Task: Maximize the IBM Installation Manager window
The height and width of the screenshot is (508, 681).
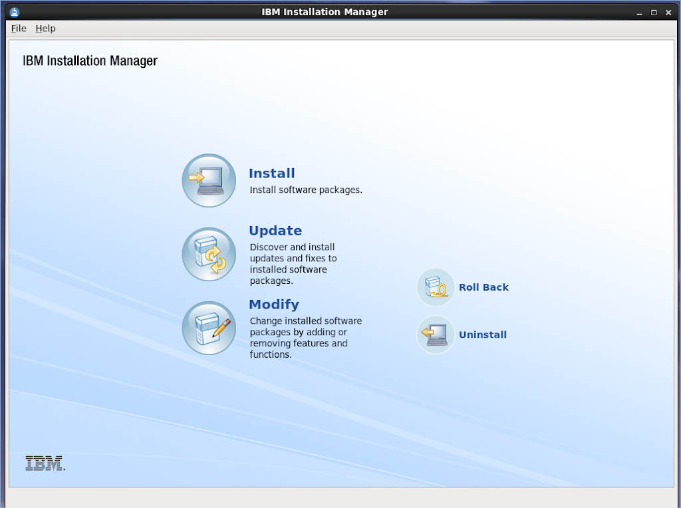Action: click(x=654, y=12)
